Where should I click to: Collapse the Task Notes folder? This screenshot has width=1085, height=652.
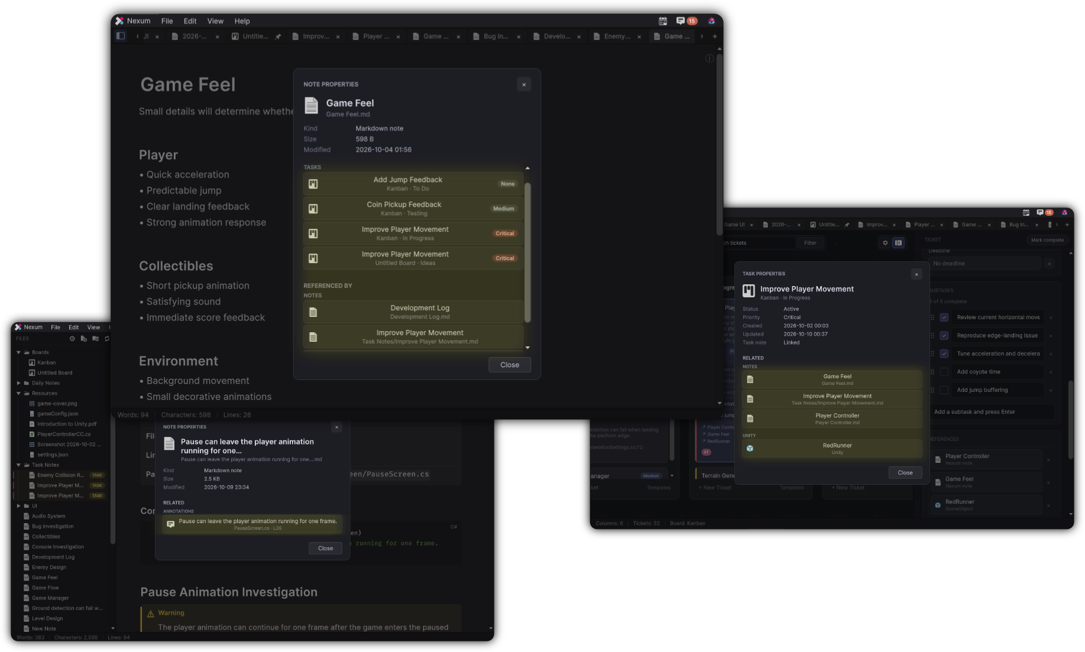click(18, 465)
